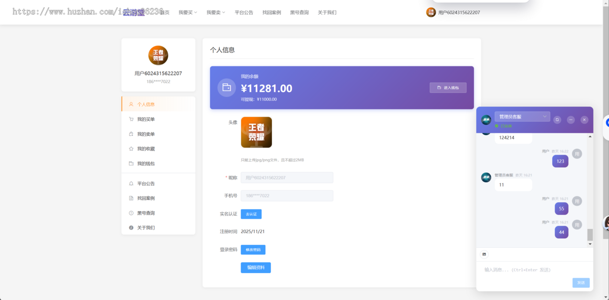The width and height of the screenshot is (609, 300).
Task: Click the 昵称 input field
Action: pos(287,177)
